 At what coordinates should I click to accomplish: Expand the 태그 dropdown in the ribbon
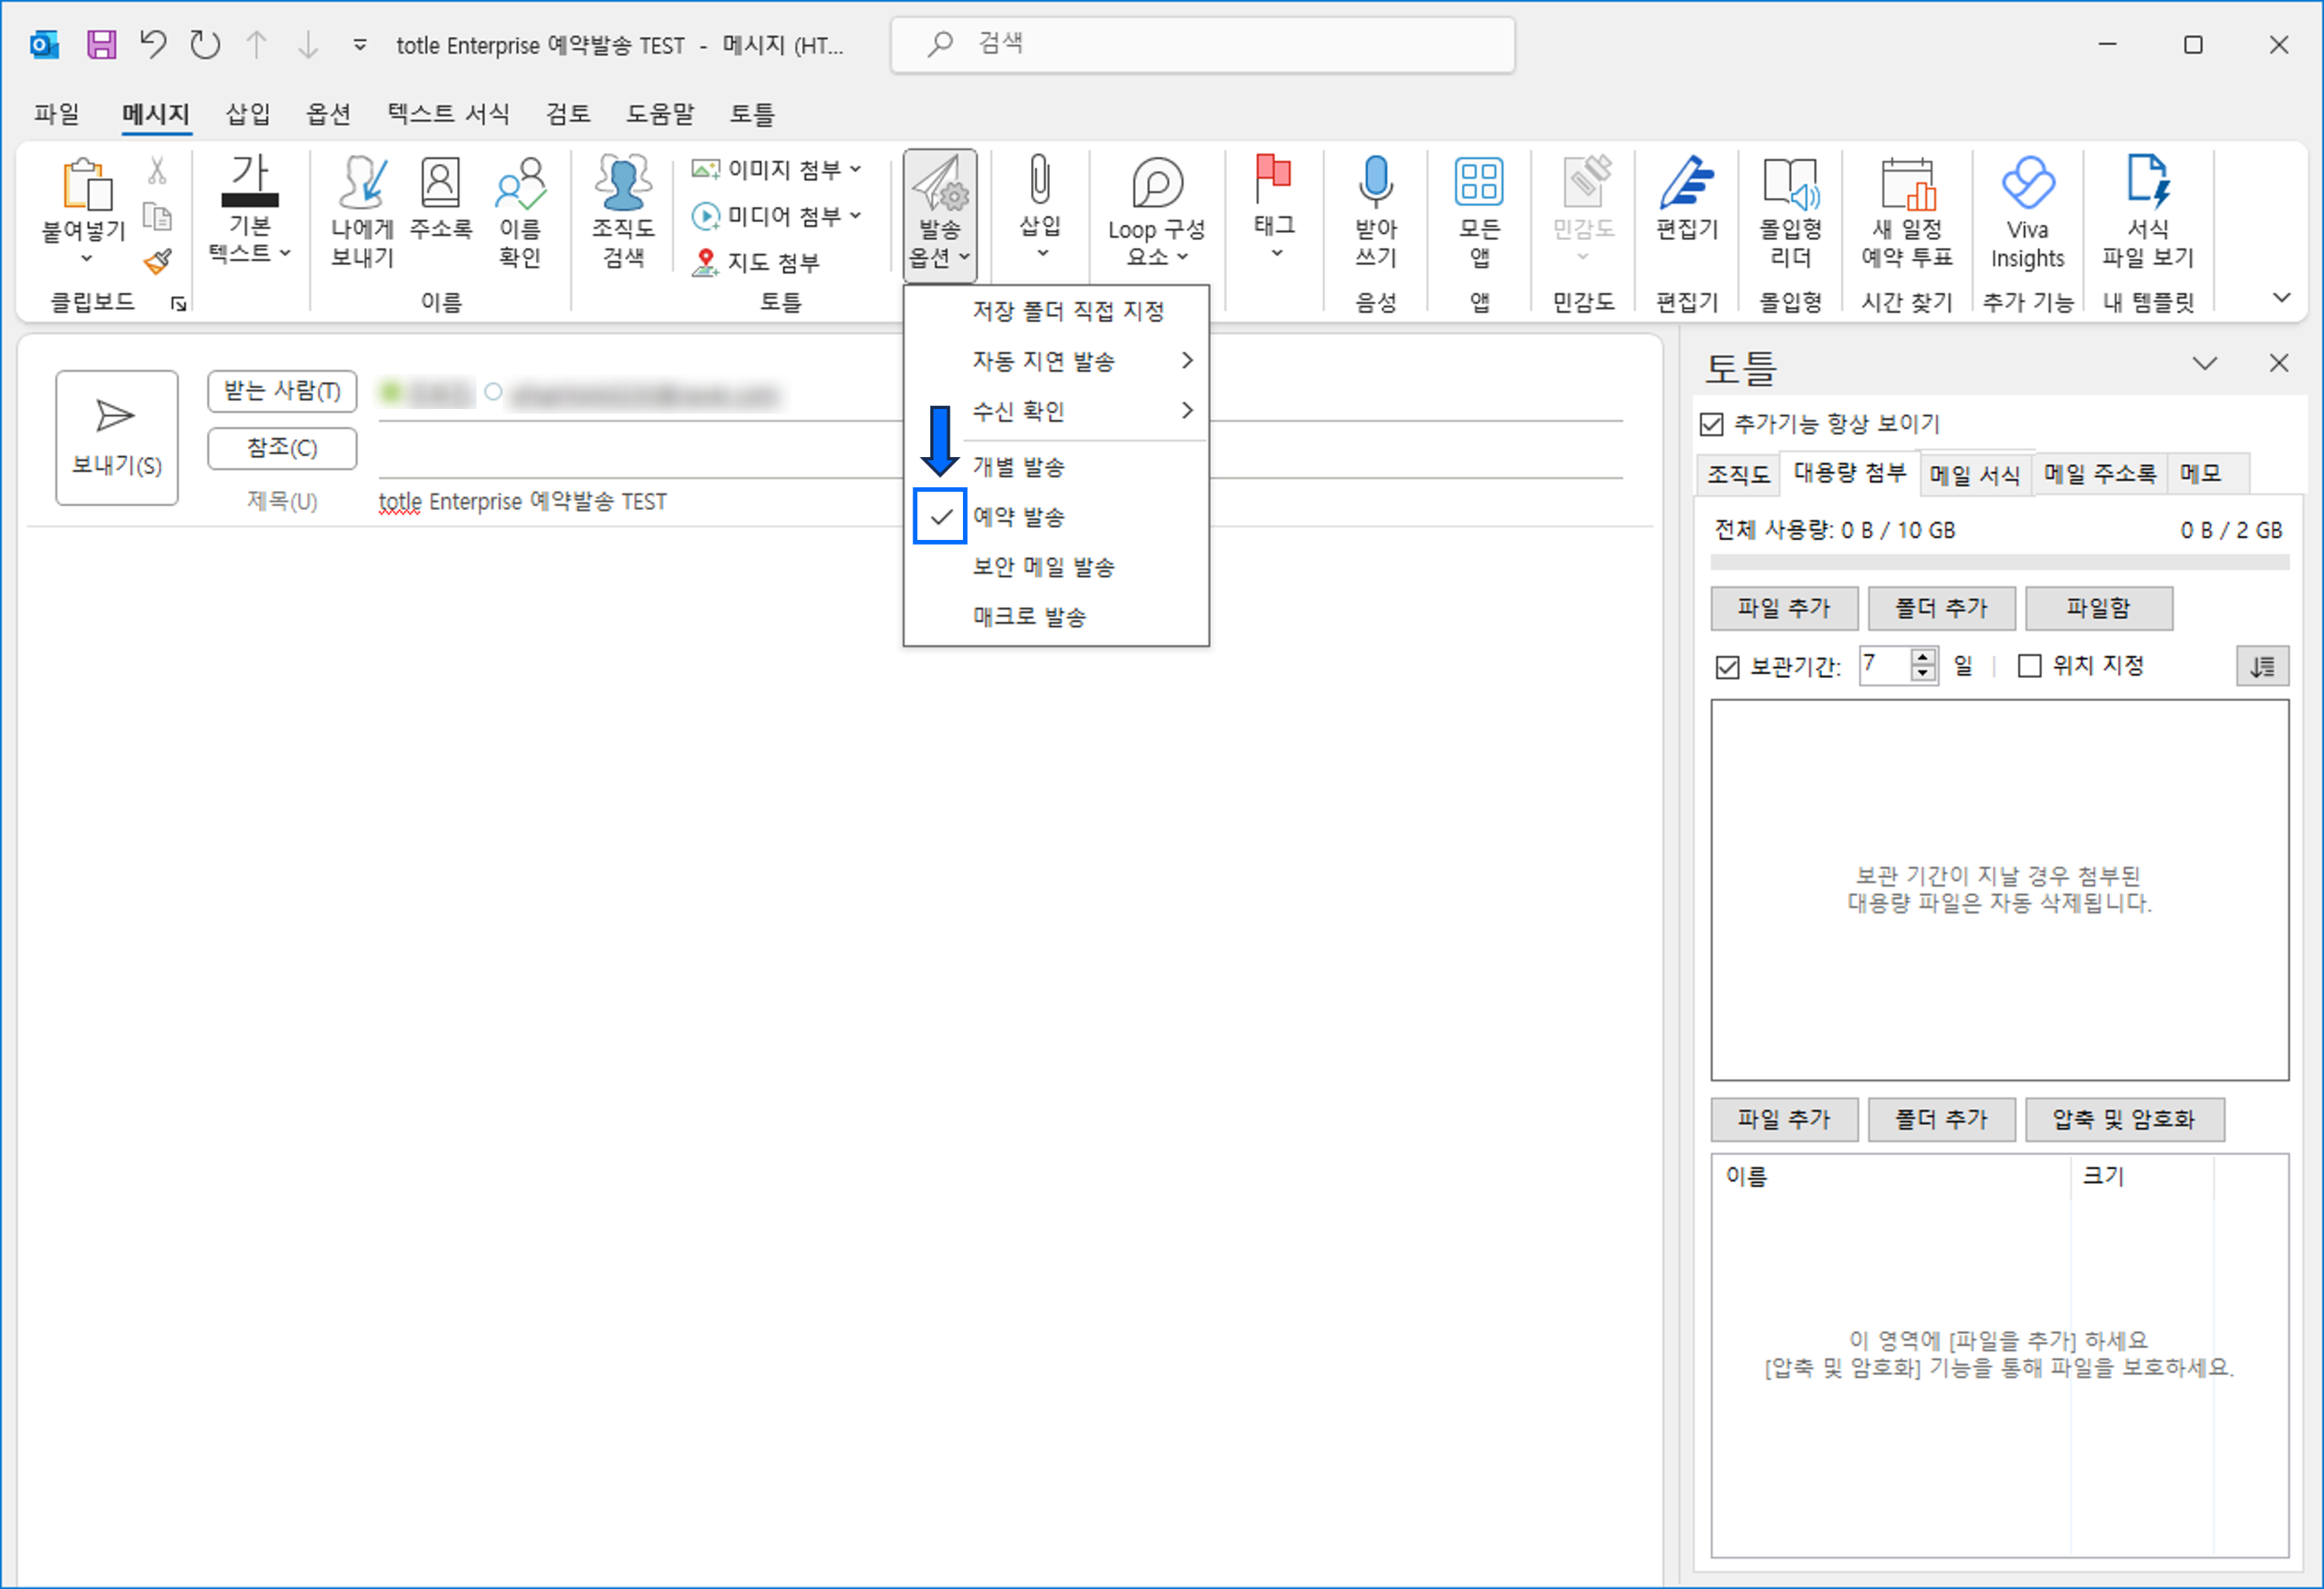(1274, 213)
